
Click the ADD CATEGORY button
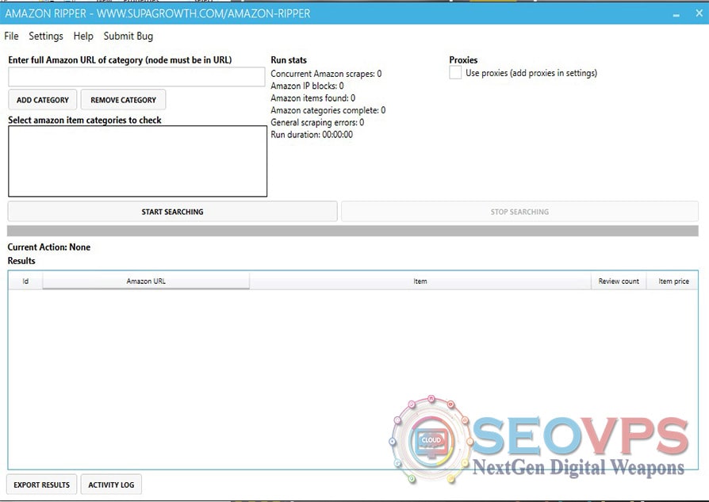[x=43, y=100]
